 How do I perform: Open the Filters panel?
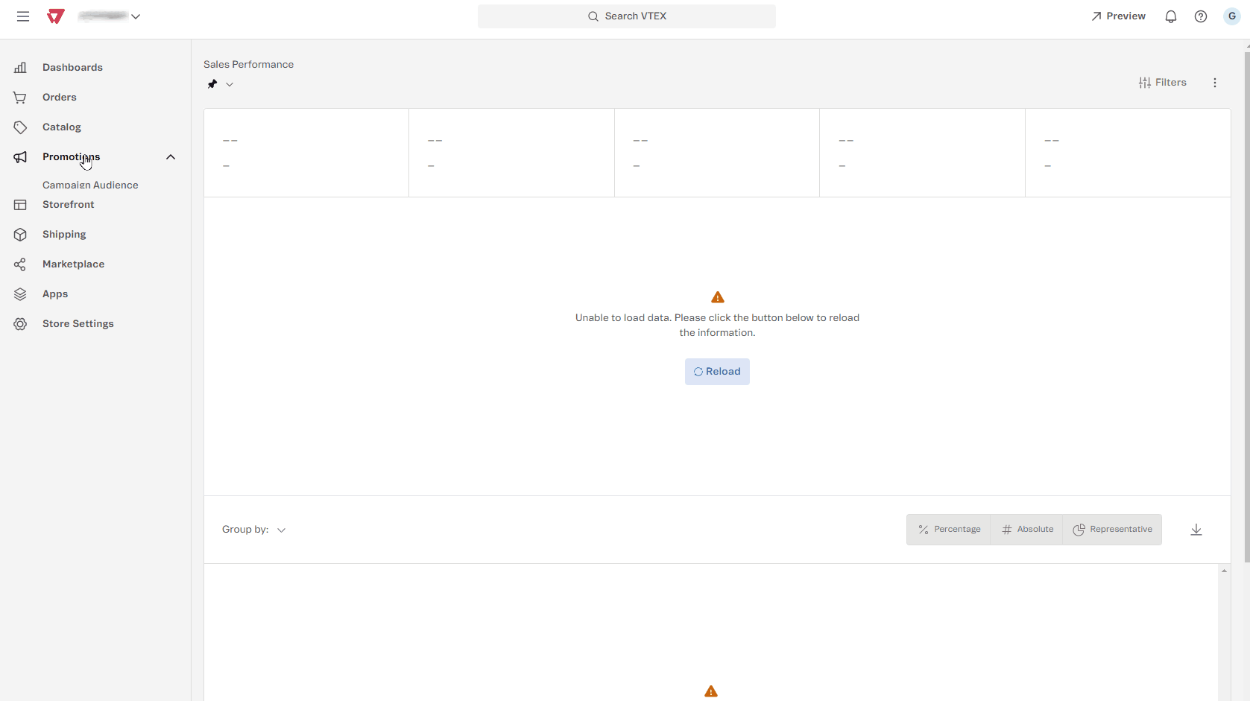coord(1162,83)
